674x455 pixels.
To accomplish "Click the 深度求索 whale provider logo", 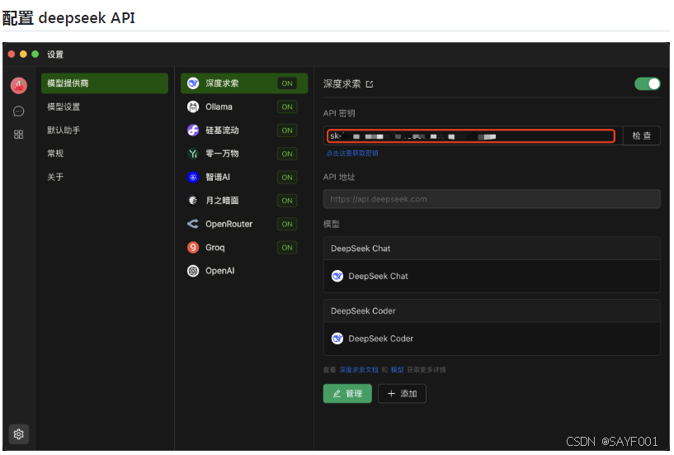I will [193, 83].
